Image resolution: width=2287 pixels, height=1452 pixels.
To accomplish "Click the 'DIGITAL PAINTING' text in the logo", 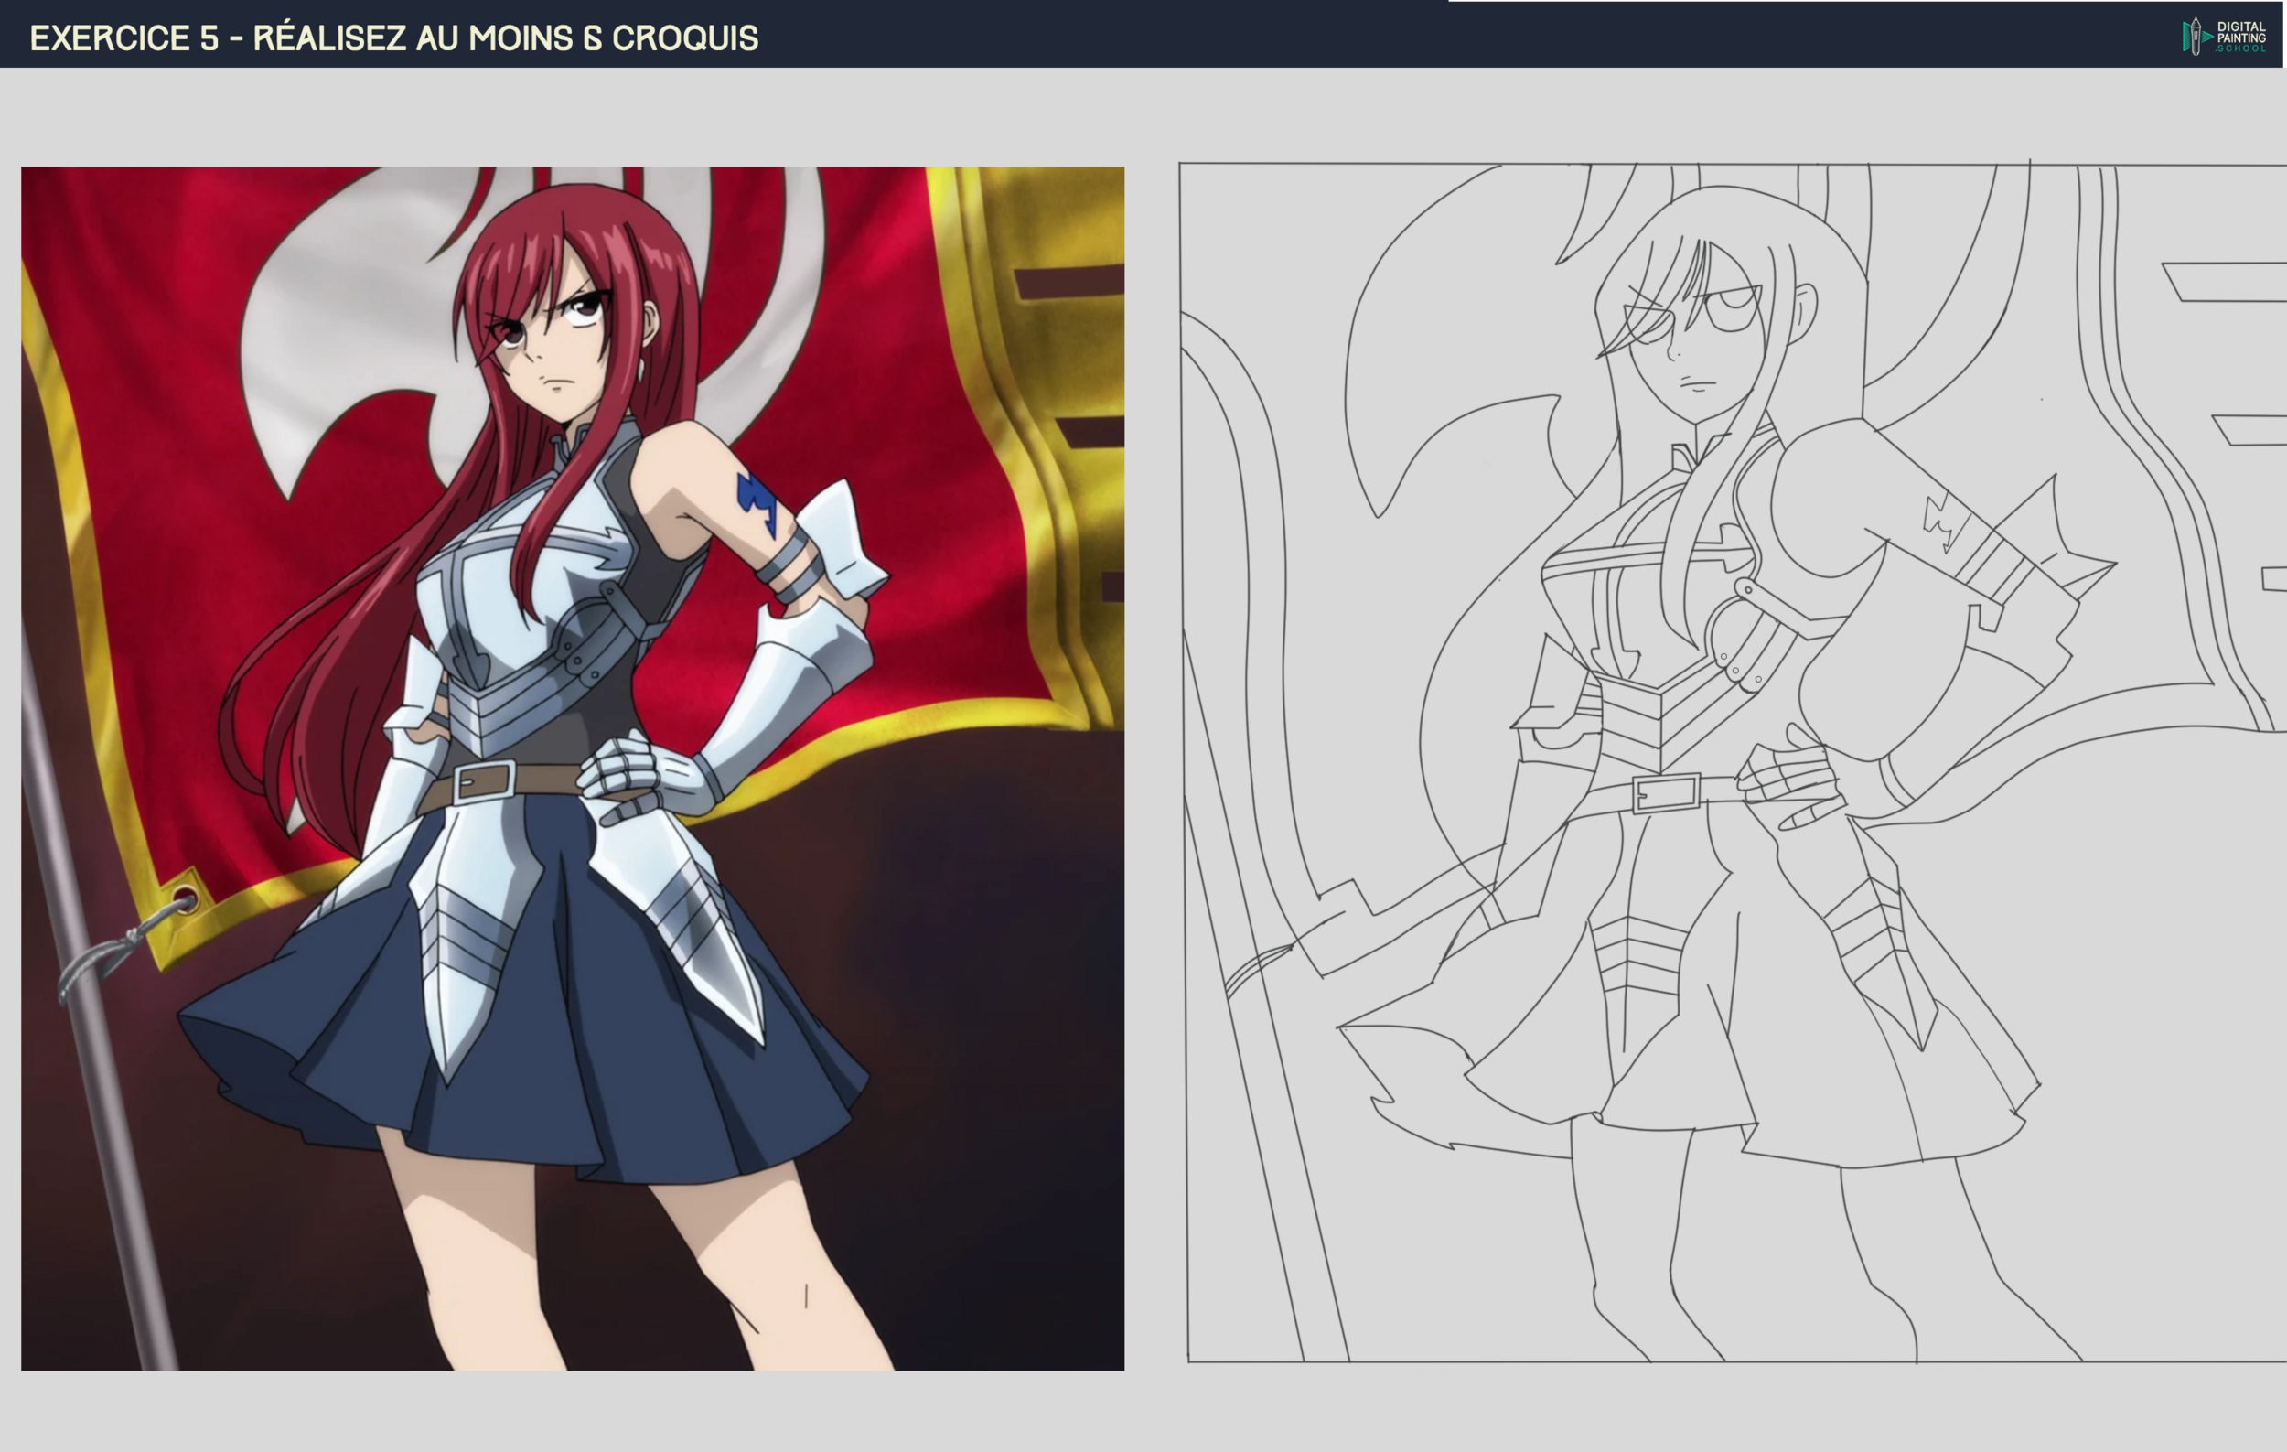I will (2241, 31).
